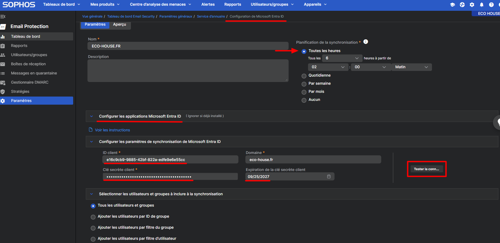500x243 pixels.
Task: Switch to the Paramètres tab
Action: click(x=95, y=24)
